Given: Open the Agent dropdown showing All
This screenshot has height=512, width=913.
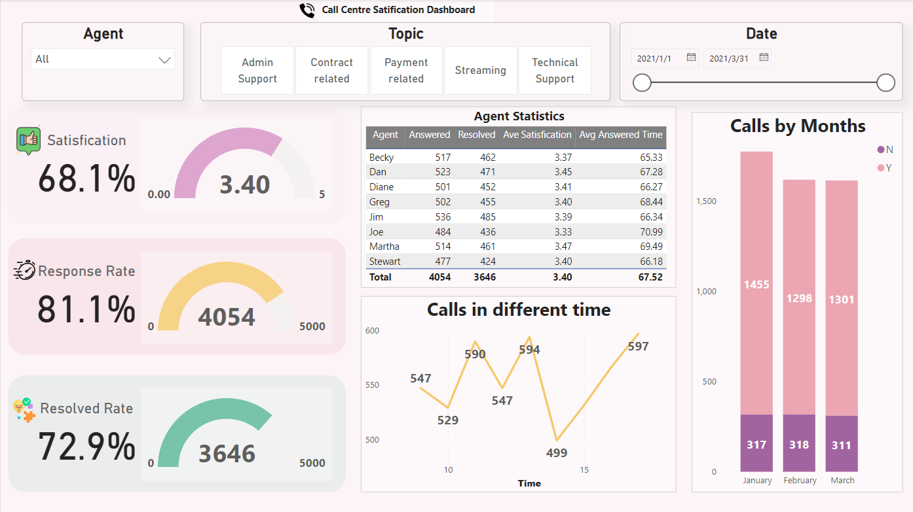Looking at the screenshot, I should [102, 58].
